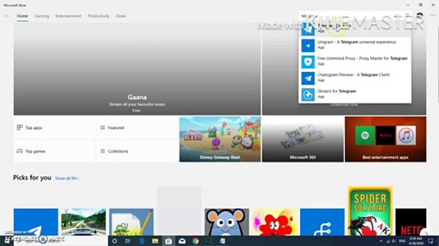Go to the Productivity tab
This screenshot has height=246, width=439.
coord(98,16)
